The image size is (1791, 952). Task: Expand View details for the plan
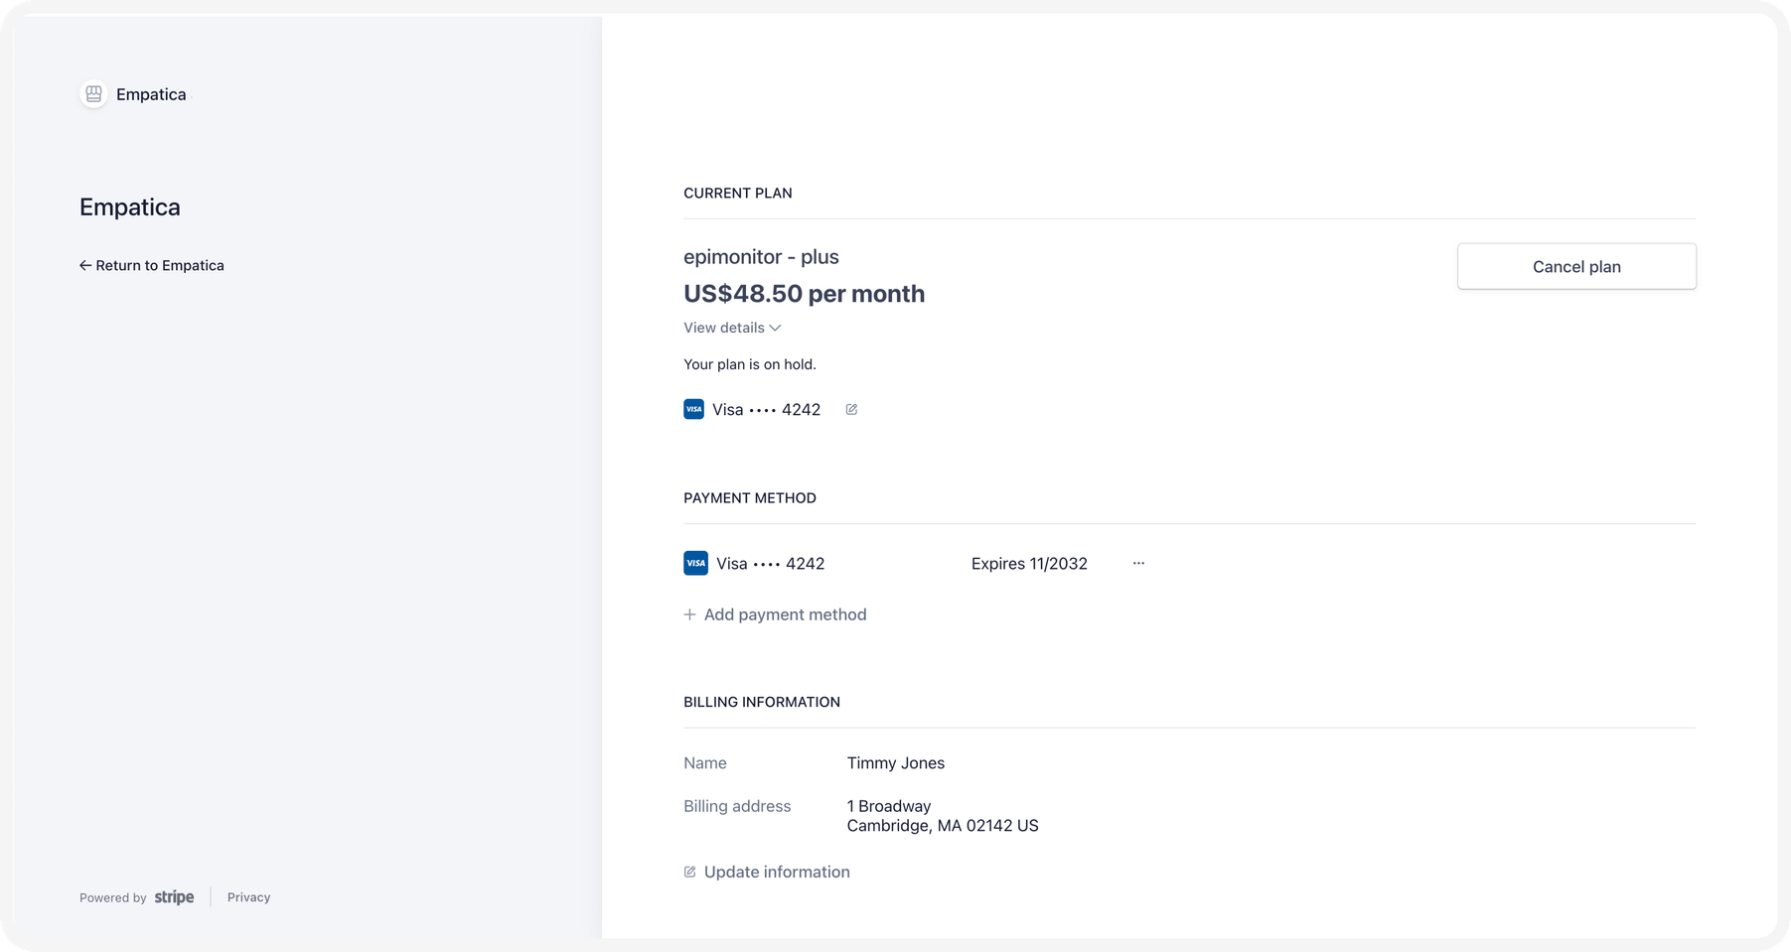tap(732, 328)
